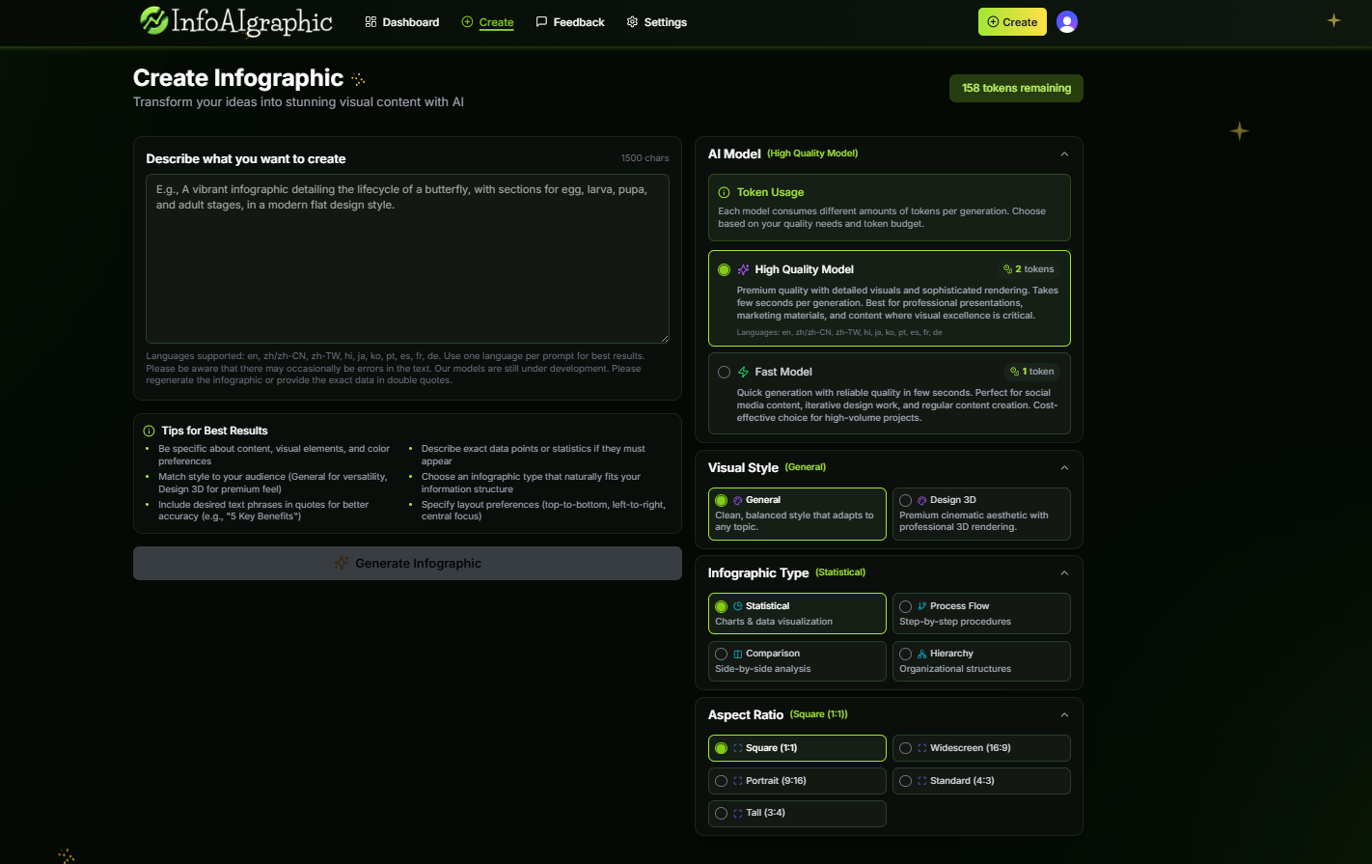Image resolution: width=1372 pixels, height=864 pixels.
Task: Click the yellow Create button
Action: coord(1012,20)
